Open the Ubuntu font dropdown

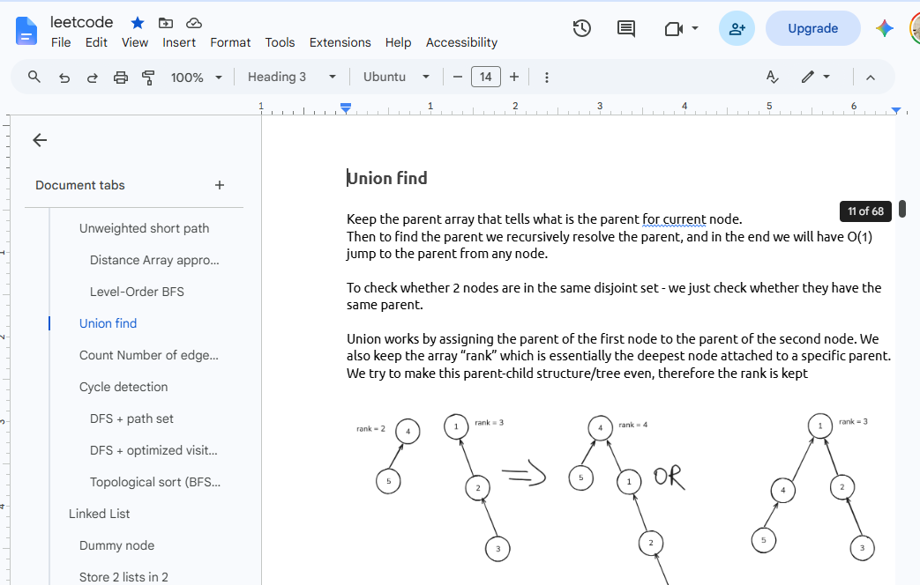[396, 77]
